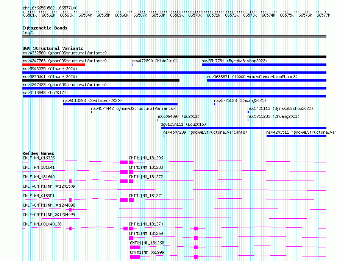Click the 66577k ruler tick label
The height and width of the screenshot is (261, 337).
[x=323, y=15]
